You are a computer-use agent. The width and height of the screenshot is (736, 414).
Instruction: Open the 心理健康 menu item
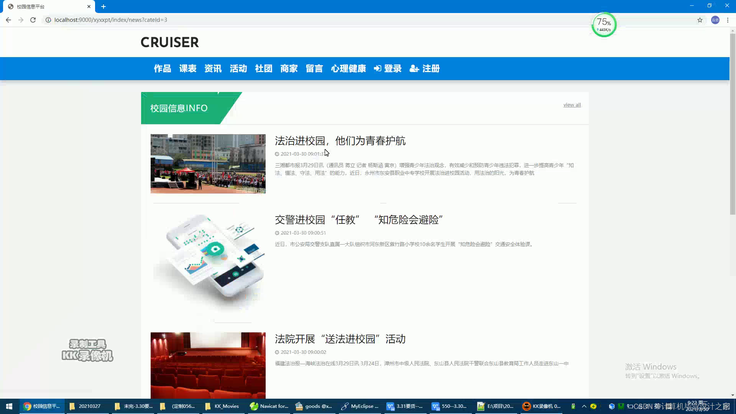pos(348,69)
